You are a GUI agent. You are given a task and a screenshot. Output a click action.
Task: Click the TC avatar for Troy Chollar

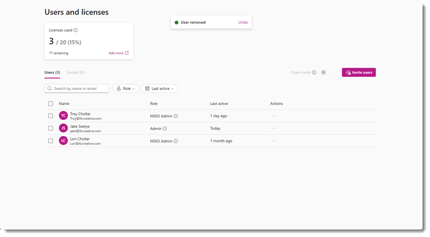(x=63, y=116)
